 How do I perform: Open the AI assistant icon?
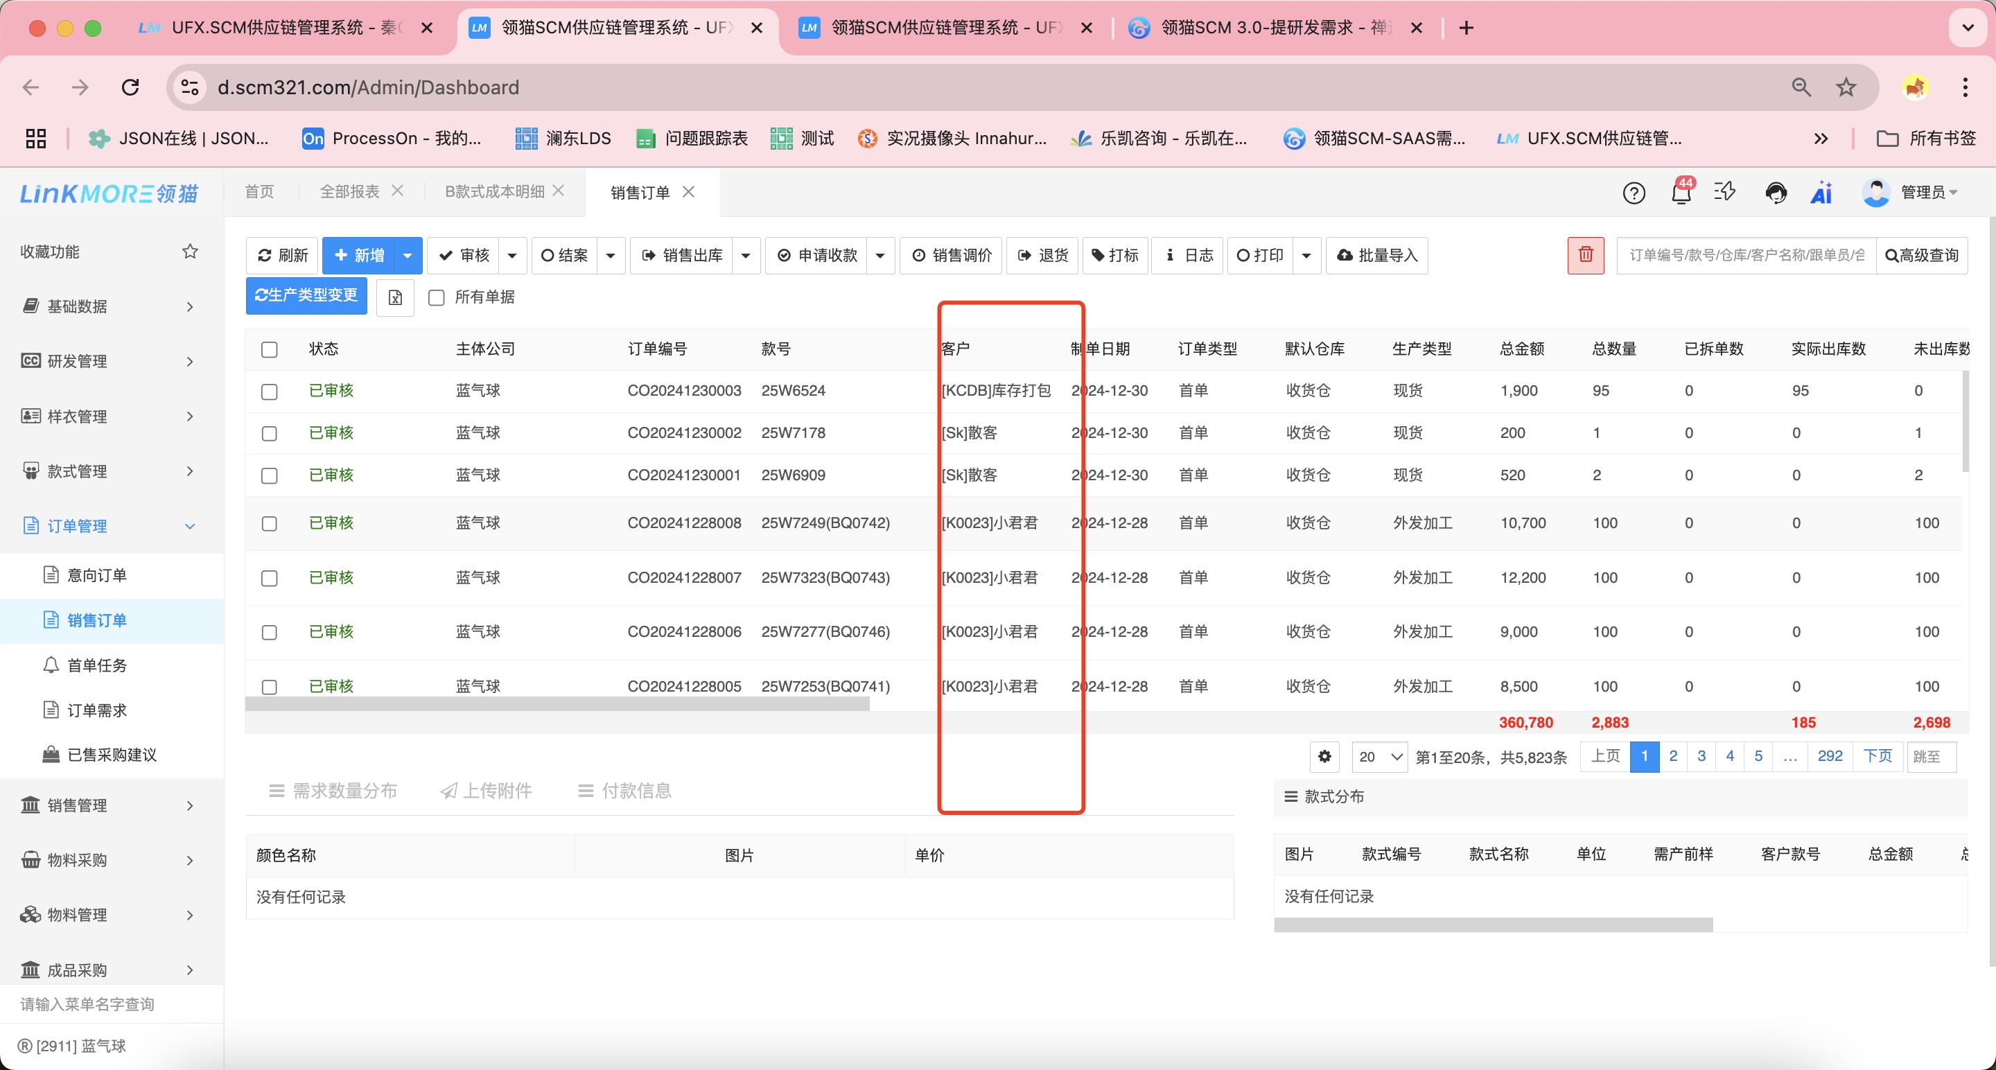[x=1821, y=192]
